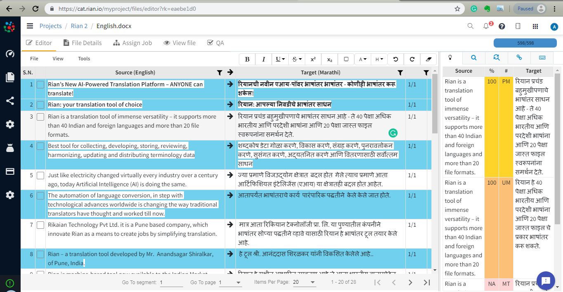Switch to the View file tab

coord(179,43)
